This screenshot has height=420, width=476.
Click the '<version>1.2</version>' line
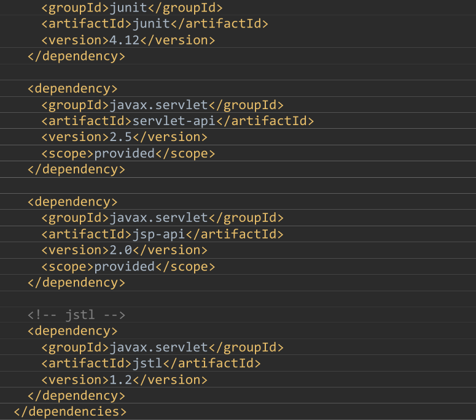click(x=124, y=380)
